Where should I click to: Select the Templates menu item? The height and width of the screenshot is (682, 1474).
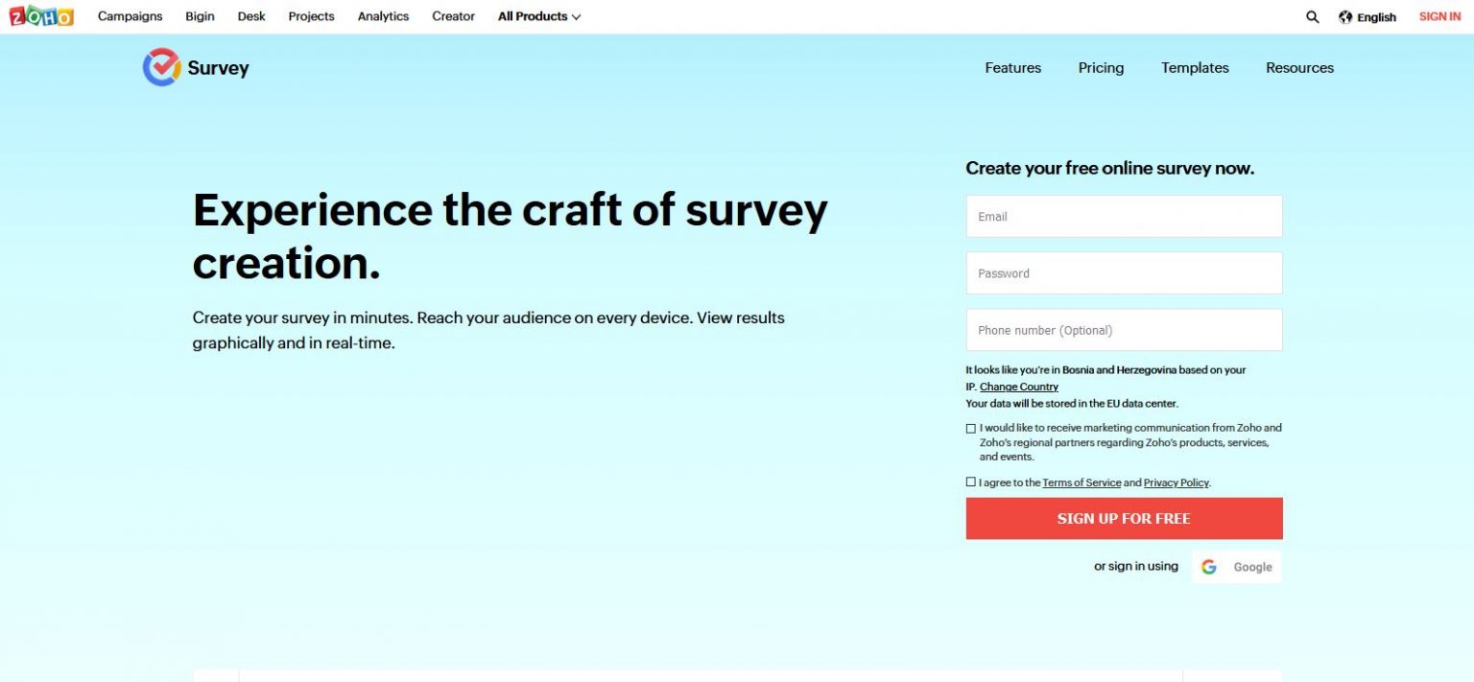[x=1194, y=67]
